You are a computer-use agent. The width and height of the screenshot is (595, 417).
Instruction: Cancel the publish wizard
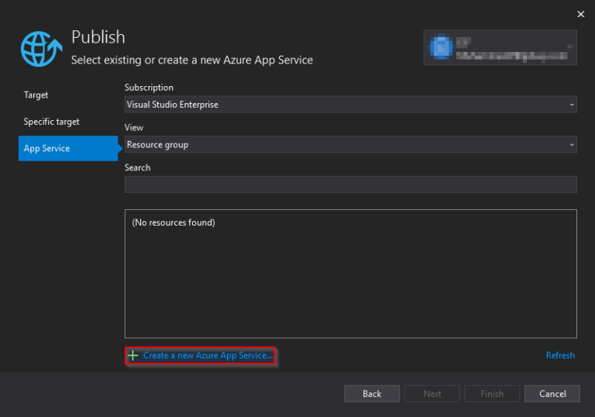tap(552, 394)
